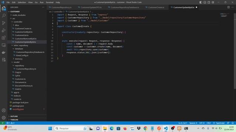Click the taskbar search box Pesquisar
This screenshot has height=132, width=236.
click(71, 128)
